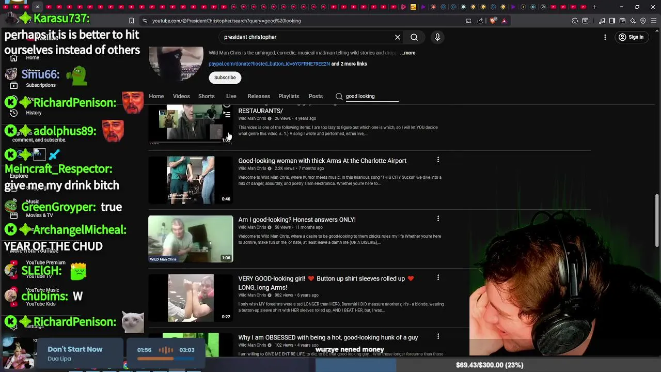This screenshot has width=661, height=372.
Task: Open the browser extensions puzzle icon
Action: 575,21
